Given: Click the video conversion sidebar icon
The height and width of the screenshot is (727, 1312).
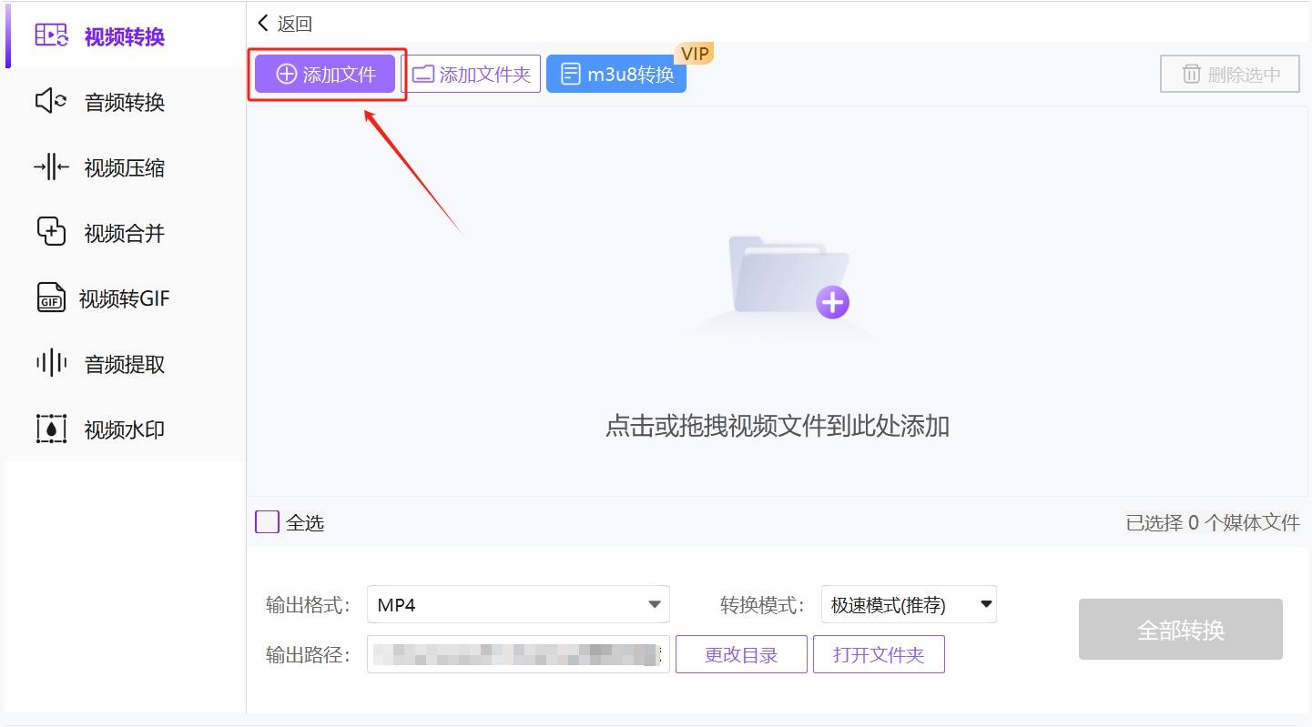Looking at the screenshot, I should [52, 35].
